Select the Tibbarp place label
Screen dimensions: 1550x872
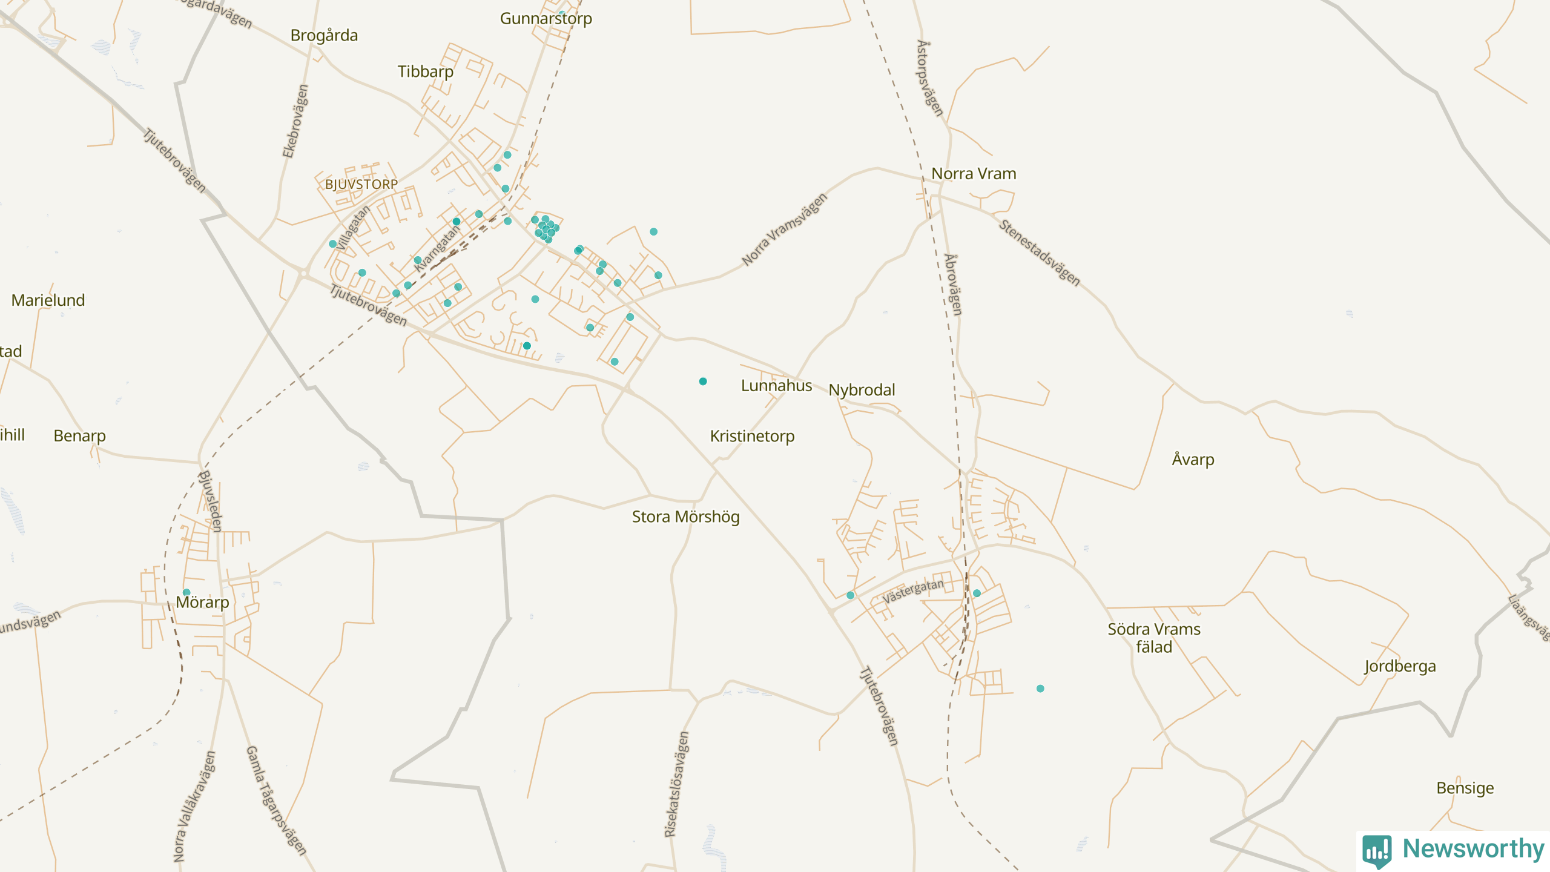coord(425,71)
